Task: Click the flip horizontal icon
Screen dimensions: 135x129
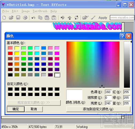Action: click(63, 17)
